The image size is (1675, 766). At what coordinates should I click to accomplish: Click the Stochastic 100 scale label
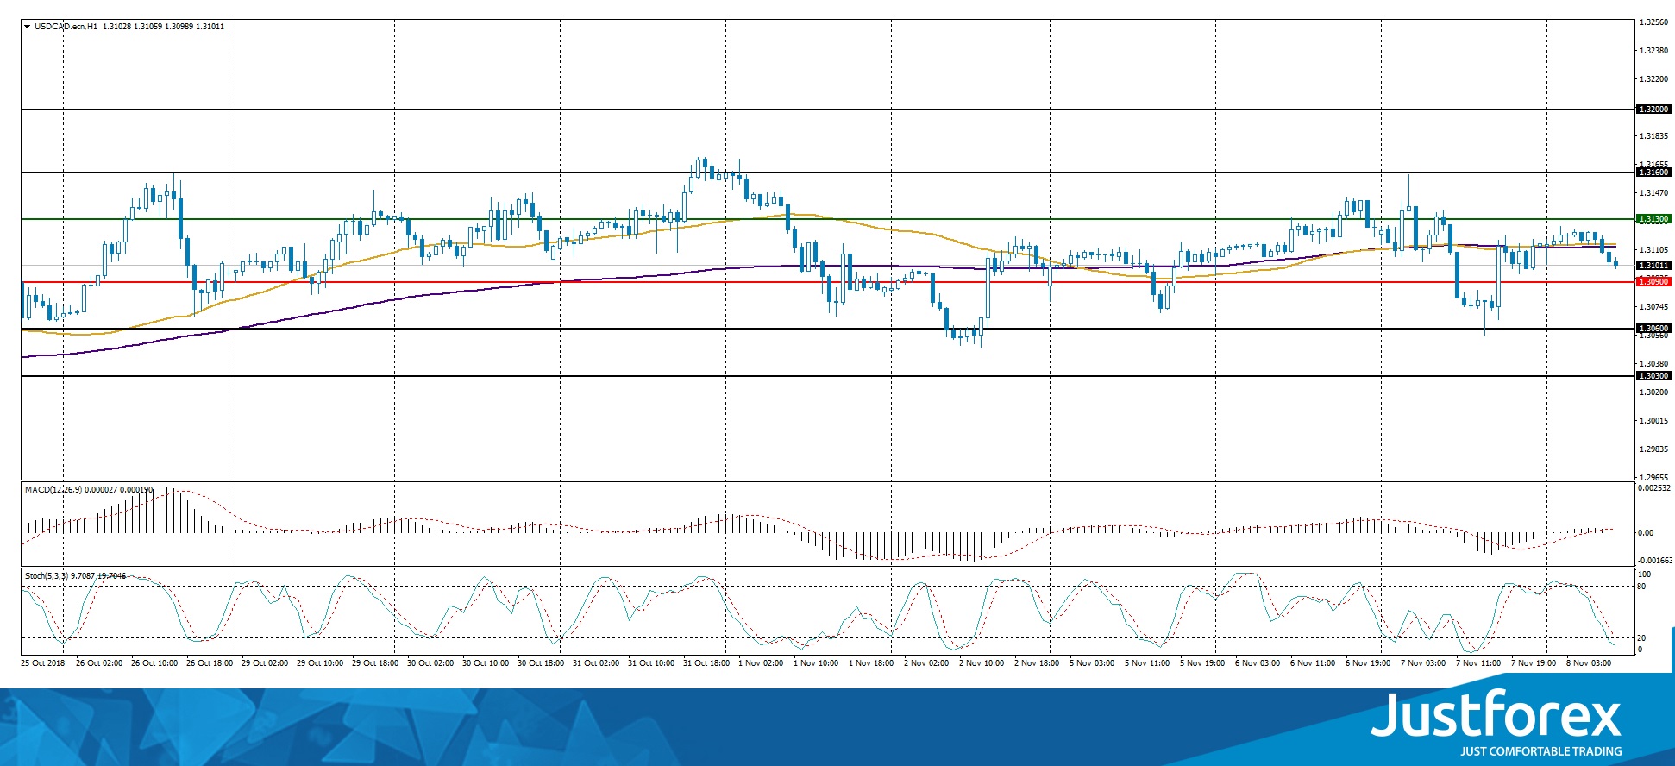click(1644, 574)
